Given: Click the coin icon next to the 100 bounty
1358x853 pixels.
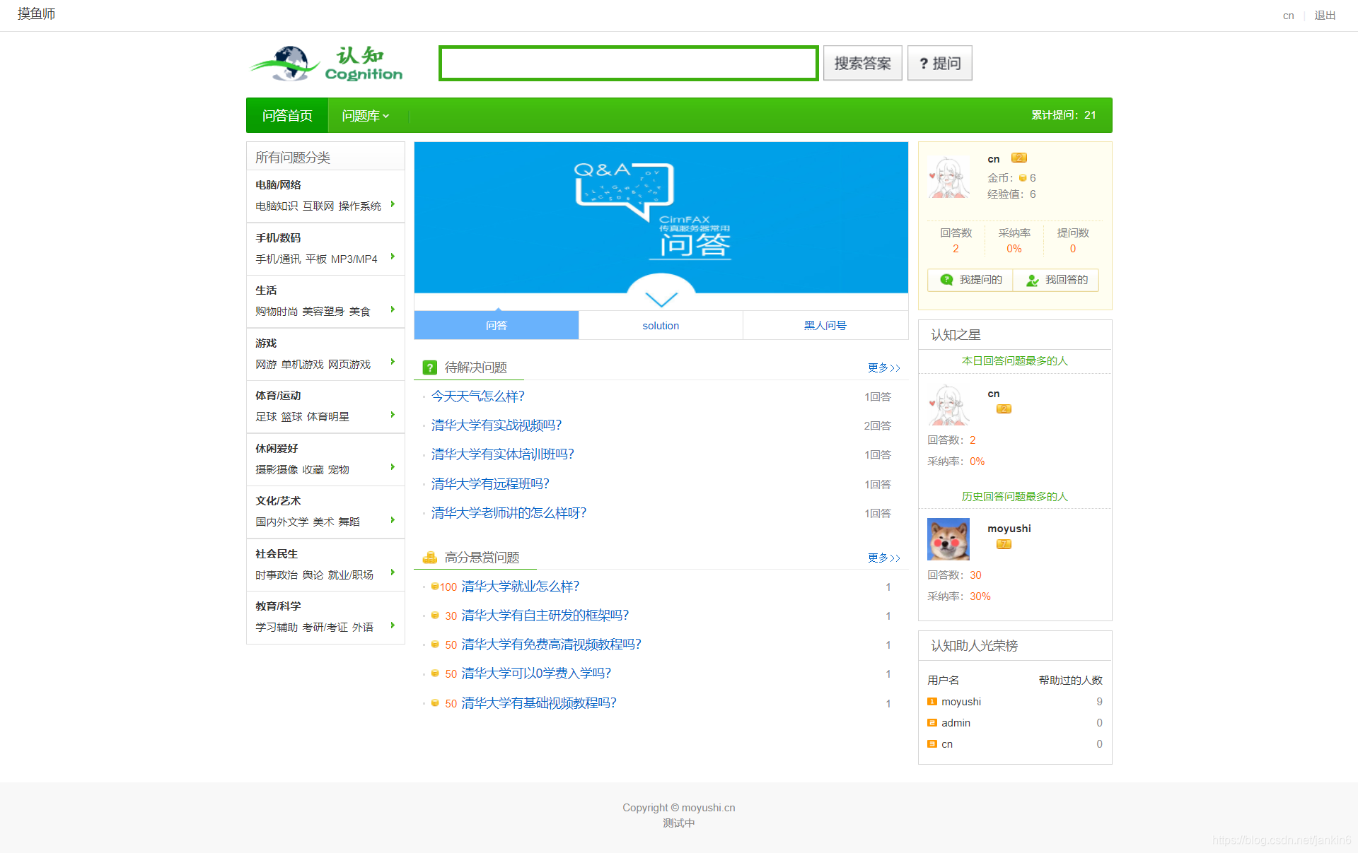Looking at the screenshot, I should coord(434,587).
